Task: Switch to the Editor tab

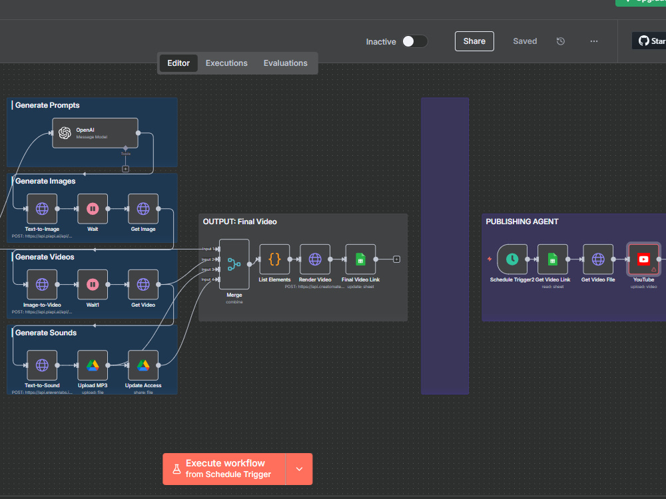Action: [178, 63]
